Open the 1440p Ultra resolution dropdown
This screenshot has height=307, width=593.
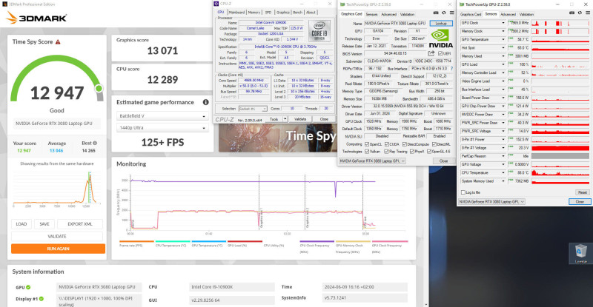162,128
